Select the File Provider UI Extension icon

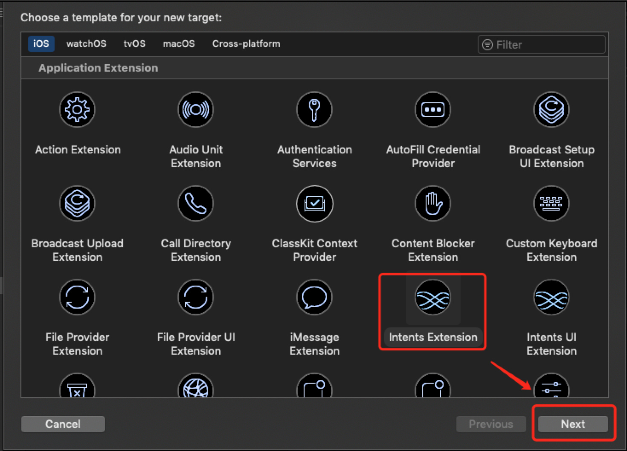[196, 297]
